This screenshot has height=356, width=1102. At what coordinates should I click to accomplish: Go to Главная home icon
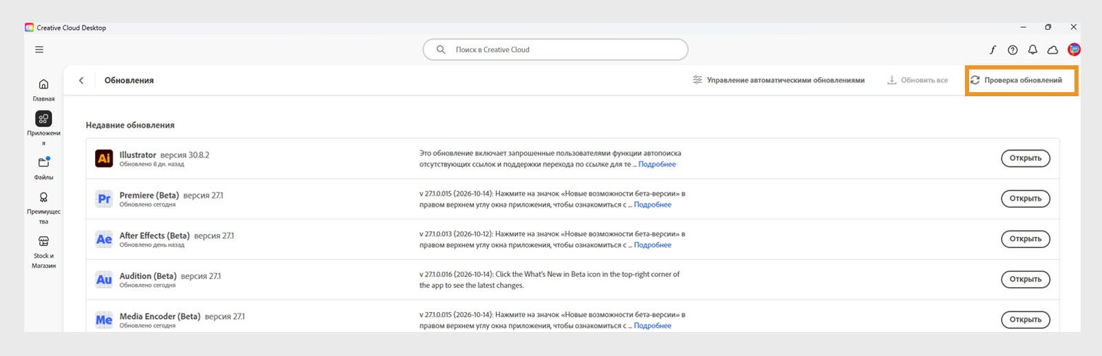[x=43, y=84]
